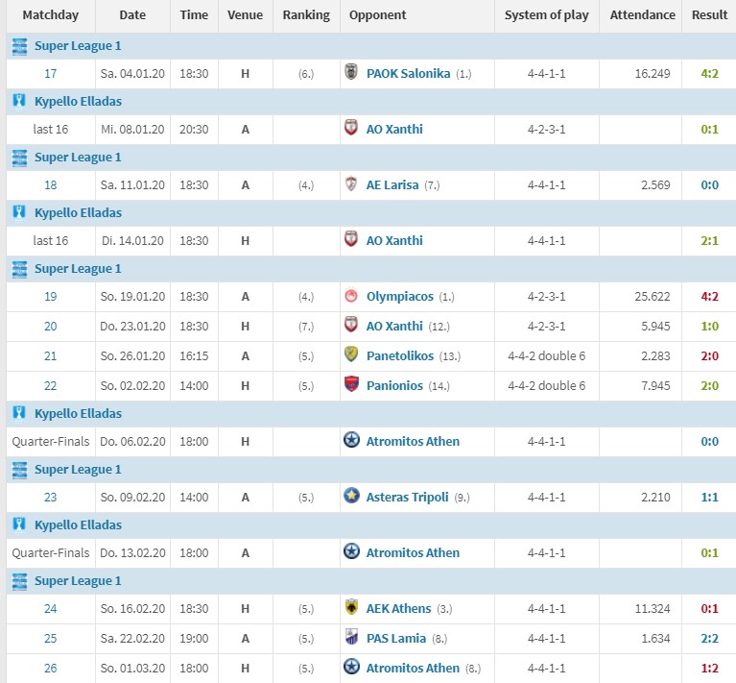Open 0:1 result against AEK Athens
Viewport: 736px width, 683px height.
click(709, 609)
